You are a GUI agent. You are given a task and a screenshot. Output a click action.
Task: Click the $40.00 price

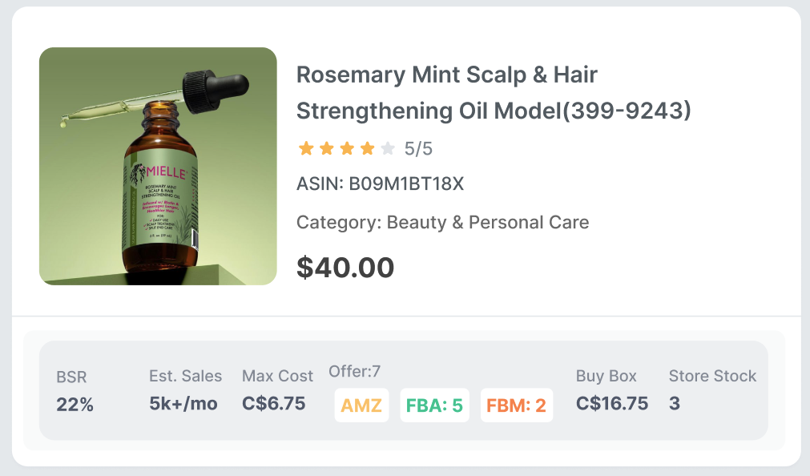345,267
